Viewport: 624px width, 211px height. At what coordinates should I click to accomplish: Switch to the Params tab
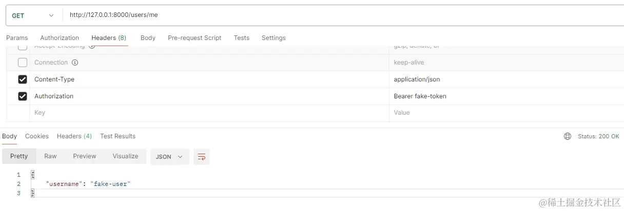click(17, 38)
